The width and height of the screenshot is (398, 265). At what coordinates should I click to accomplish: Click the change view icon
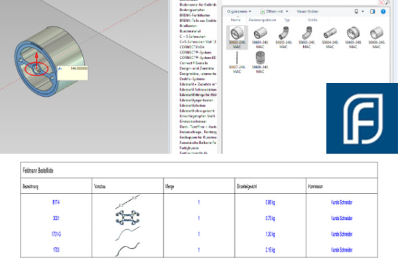(x=356, y=11)
